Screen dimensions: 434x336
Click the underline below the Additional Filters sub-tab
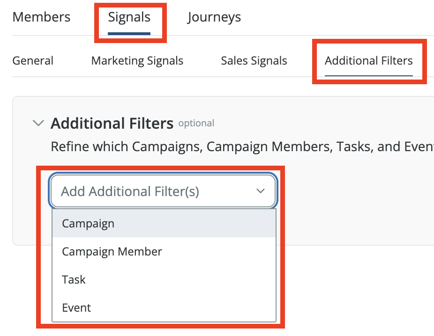pyautogui.click(x=369, y=75)
